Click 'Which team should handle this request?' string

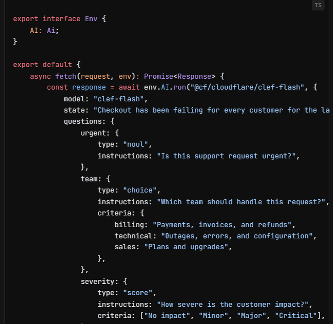[241, 202]
